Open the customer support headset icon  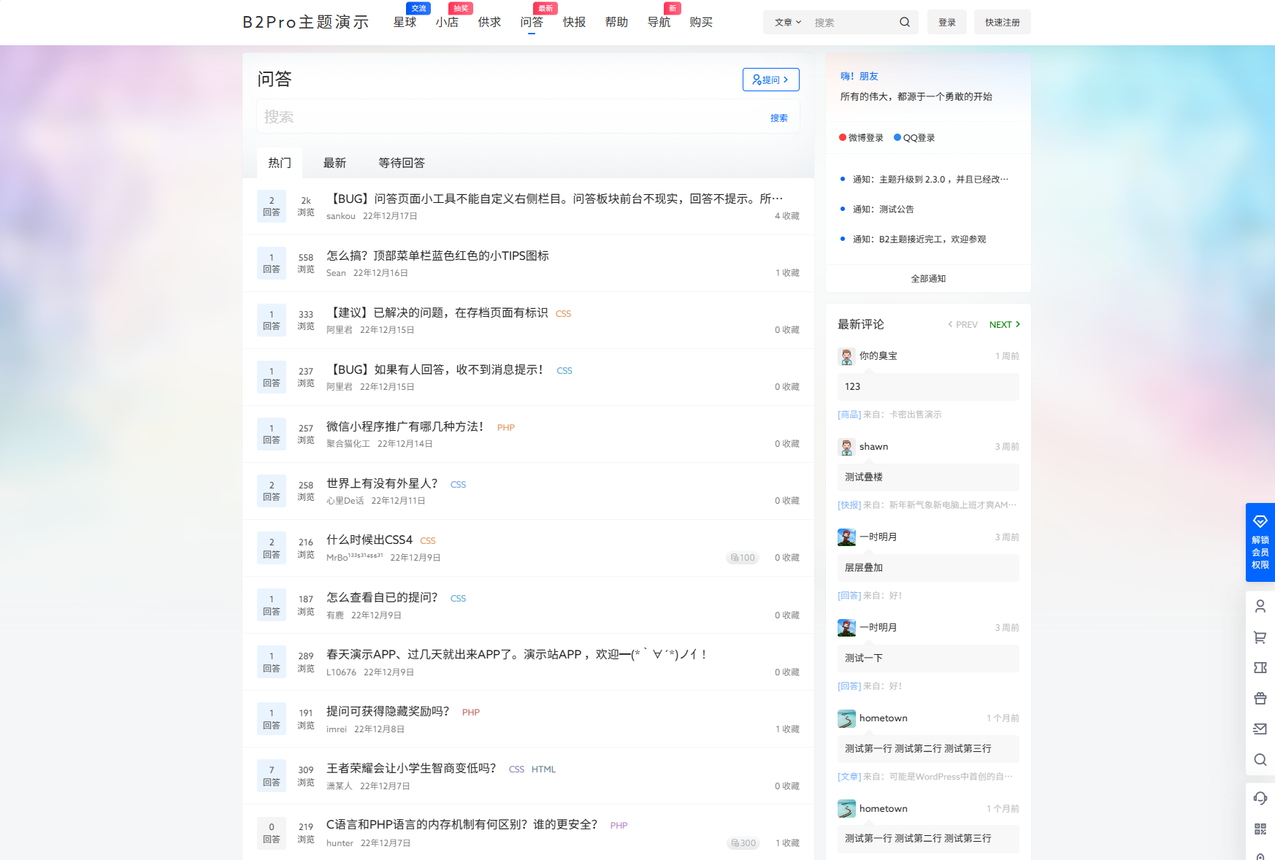pyautogui.click(x=1260, y=797)
